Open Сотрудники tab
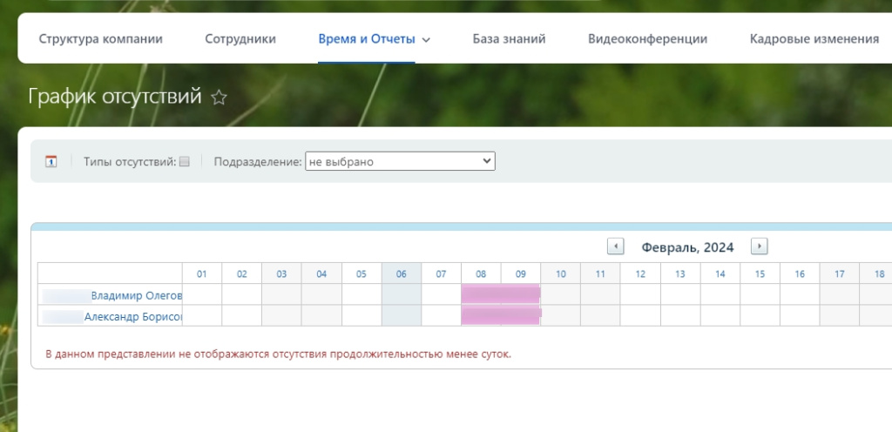This screenshot has height=432, width=892. (x=240, y=38)
